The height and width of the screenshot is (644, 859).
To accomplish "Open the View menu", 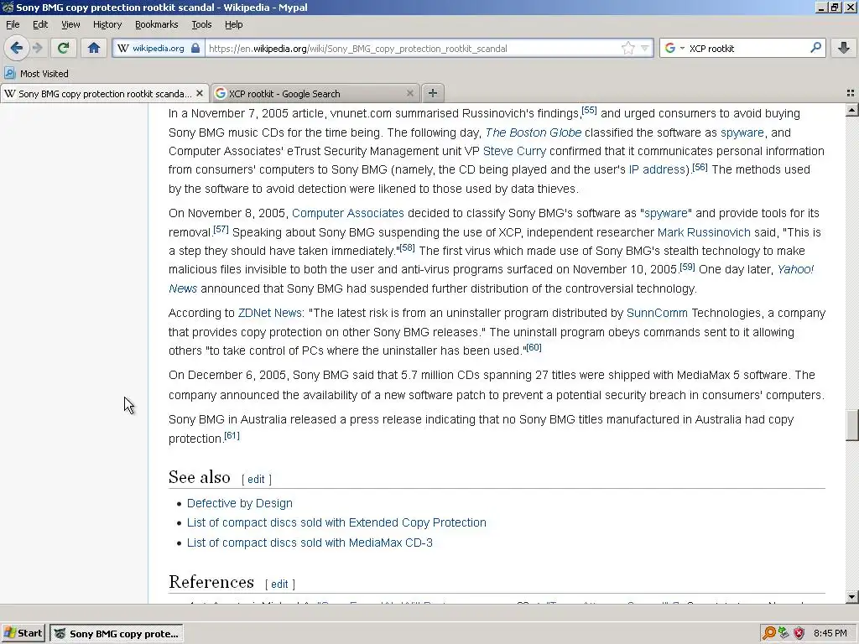I will pyautogui.click(x=70, y=24).
